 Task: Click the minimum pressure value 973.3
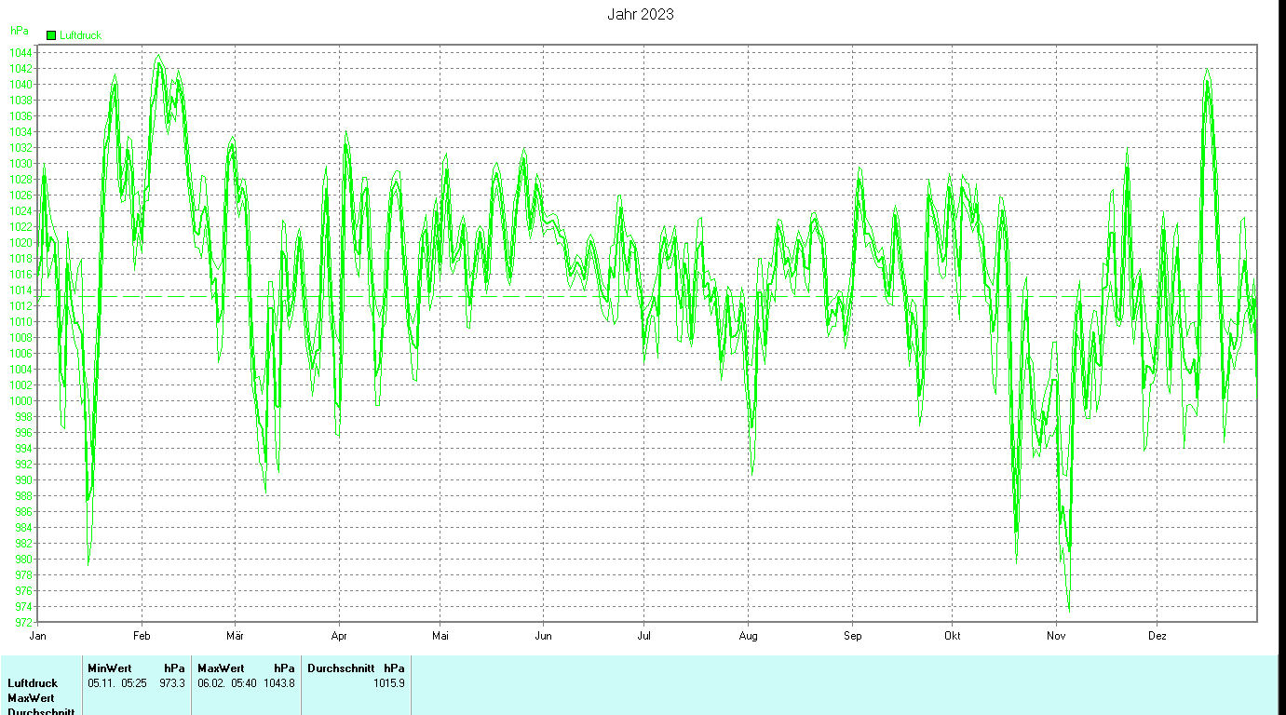click(x=172, y=683)
